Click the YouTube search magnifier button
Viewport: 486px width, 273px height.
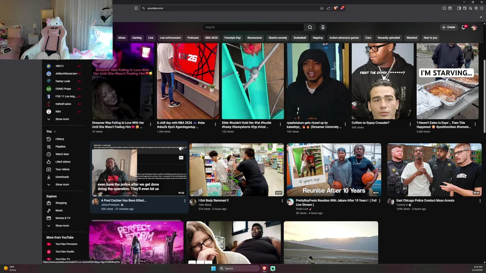[x=310, y=27]
